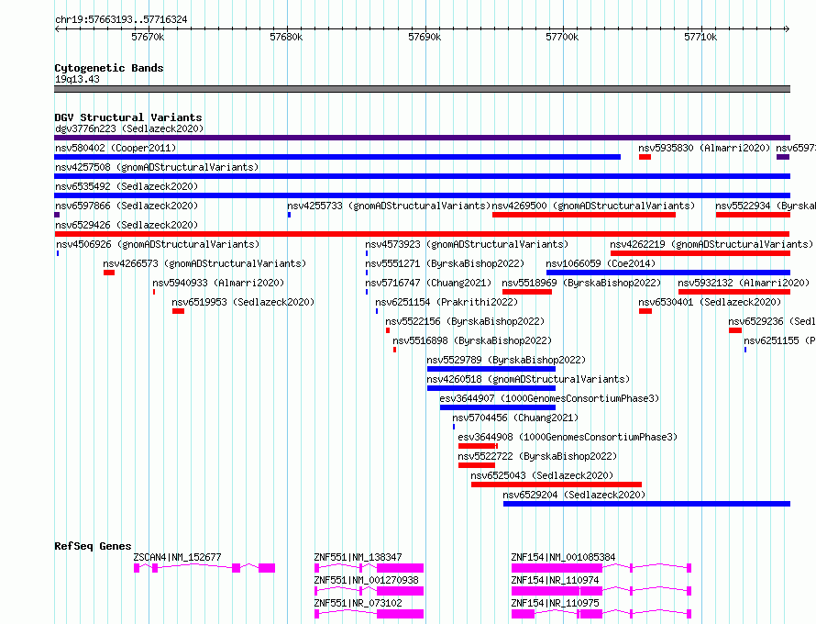Open the ZSCAN4|NM_152677 gene label
Screen dimensions: 816x624
(178, 557)
